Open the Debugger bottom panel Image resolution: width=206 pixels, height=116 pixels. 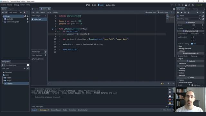[44, 110]
